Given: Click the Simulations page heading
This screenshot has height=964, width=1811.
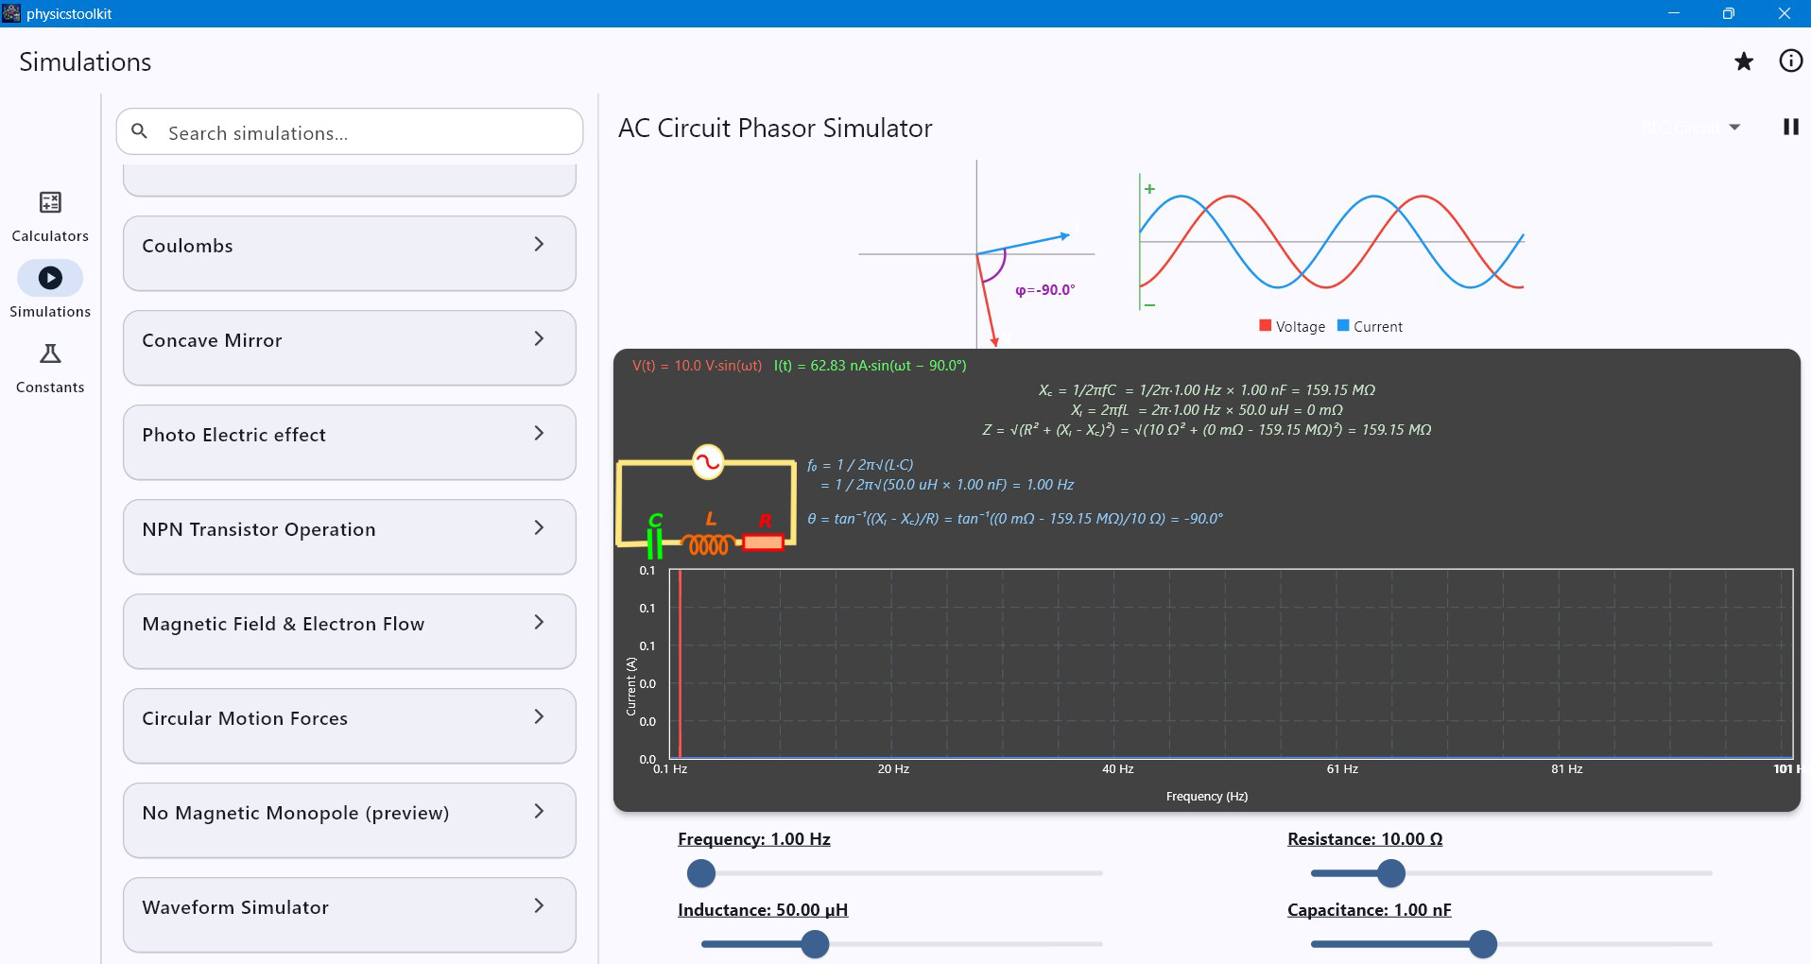Looking at the screenshot, I should click(x=85, y=62).
